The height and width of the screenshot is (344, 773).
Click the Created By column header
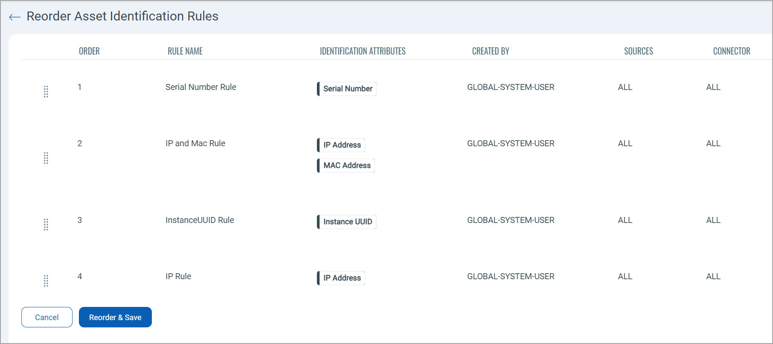491,51
